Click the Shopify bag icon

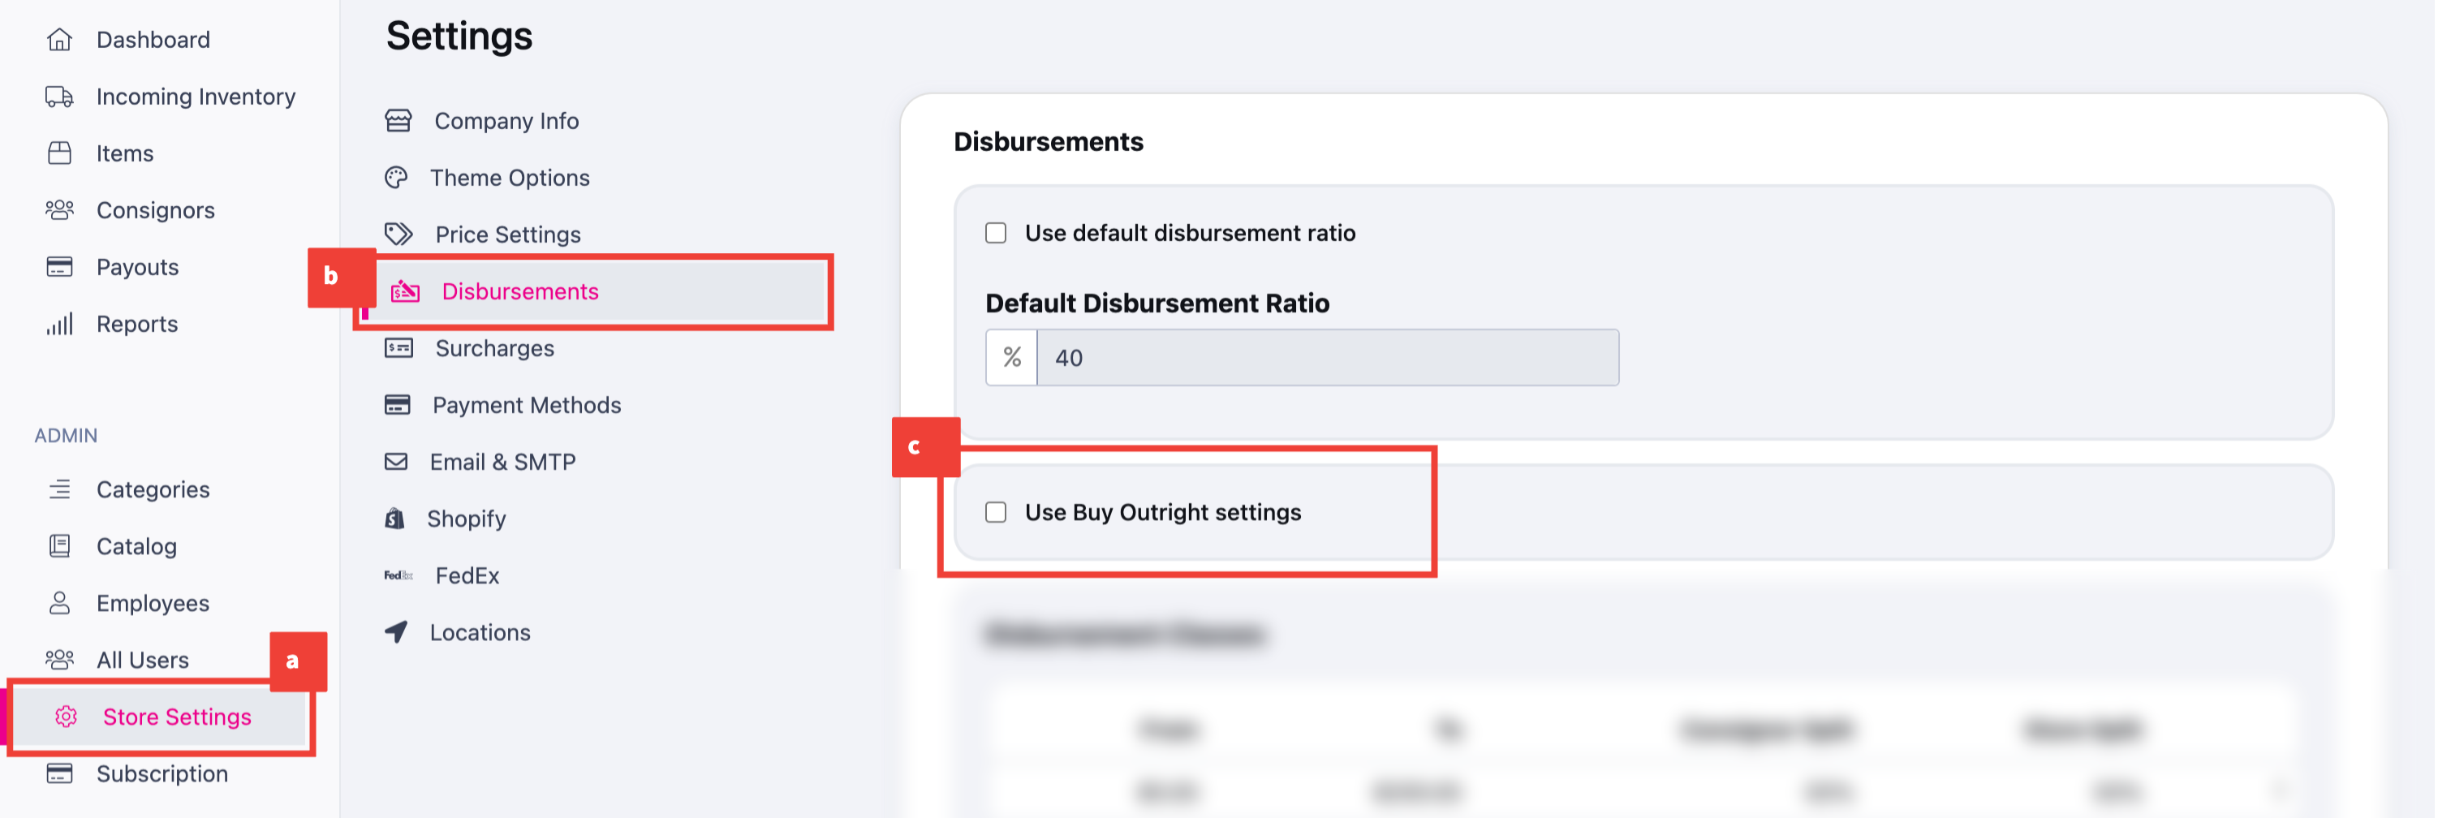(x=394, y=519)
